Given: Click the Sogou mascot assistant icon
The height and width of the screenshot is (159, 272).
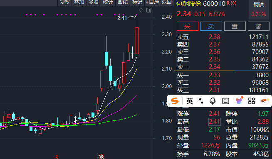Looking at the screenshot, I should pos(265,101).
